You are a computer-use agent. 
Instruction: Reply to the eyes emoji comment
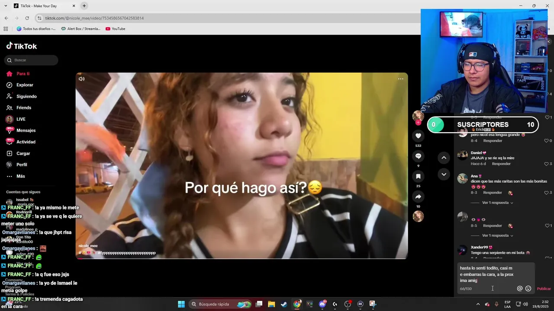point(493,225)
